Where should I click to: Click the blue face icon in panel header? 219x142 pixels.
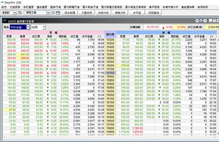pos(201,21)
